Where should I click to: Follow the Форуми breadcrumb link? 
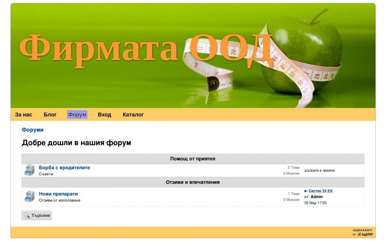(x=32, y=130)
